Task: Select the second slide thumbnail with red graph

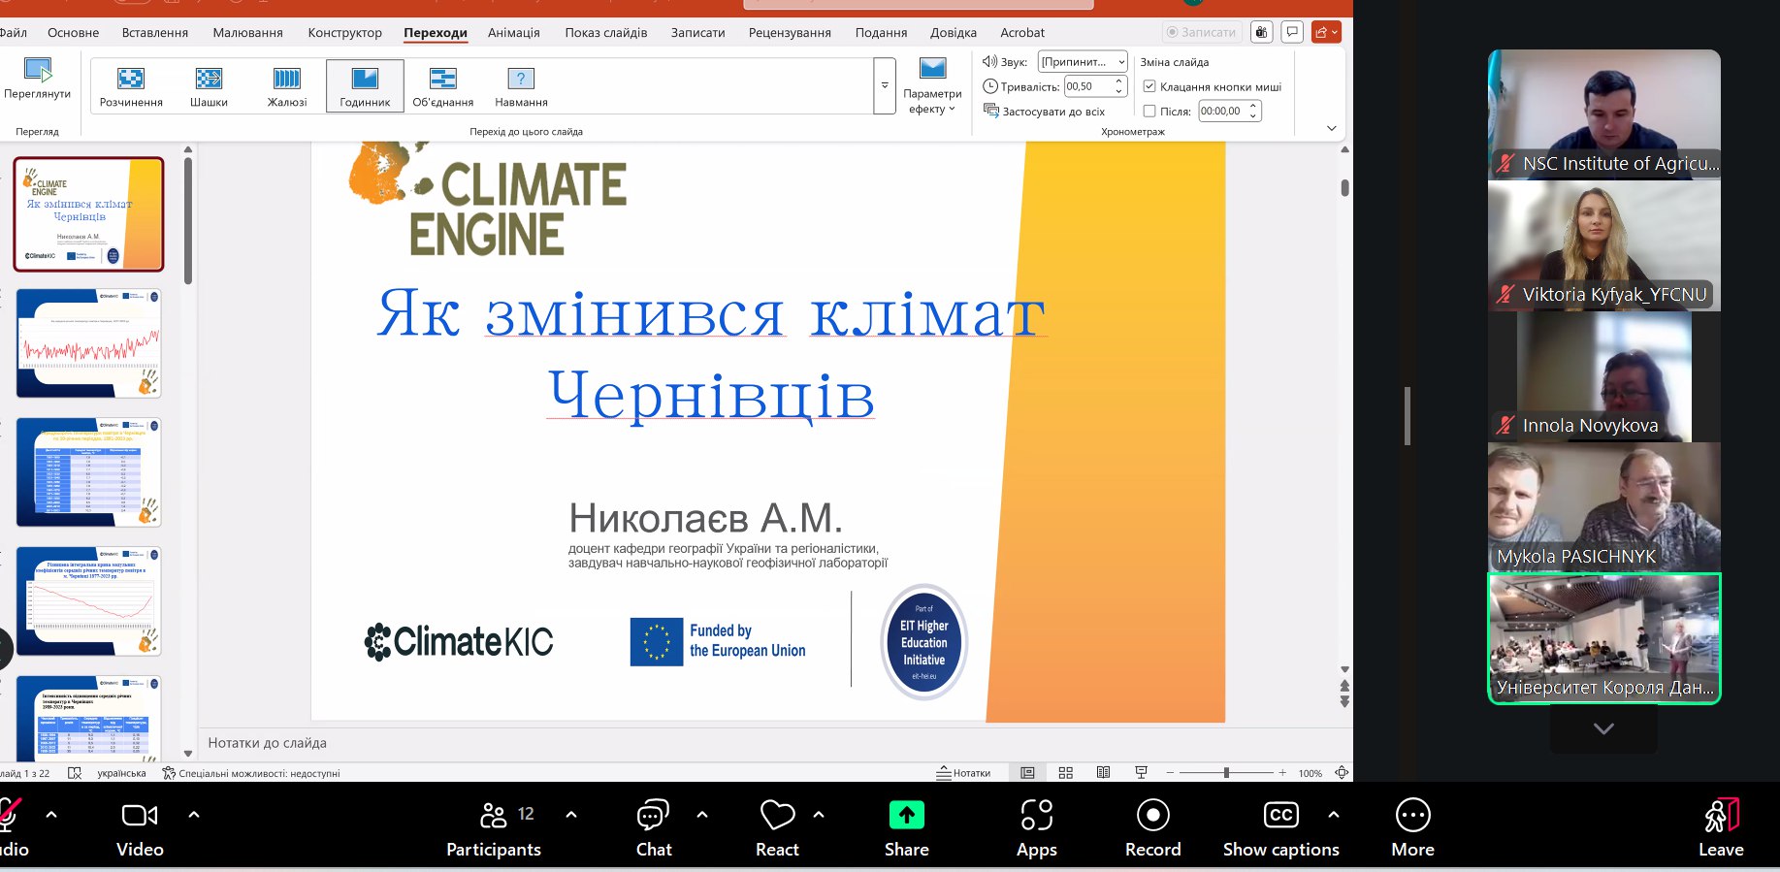Action: point(88,342)
